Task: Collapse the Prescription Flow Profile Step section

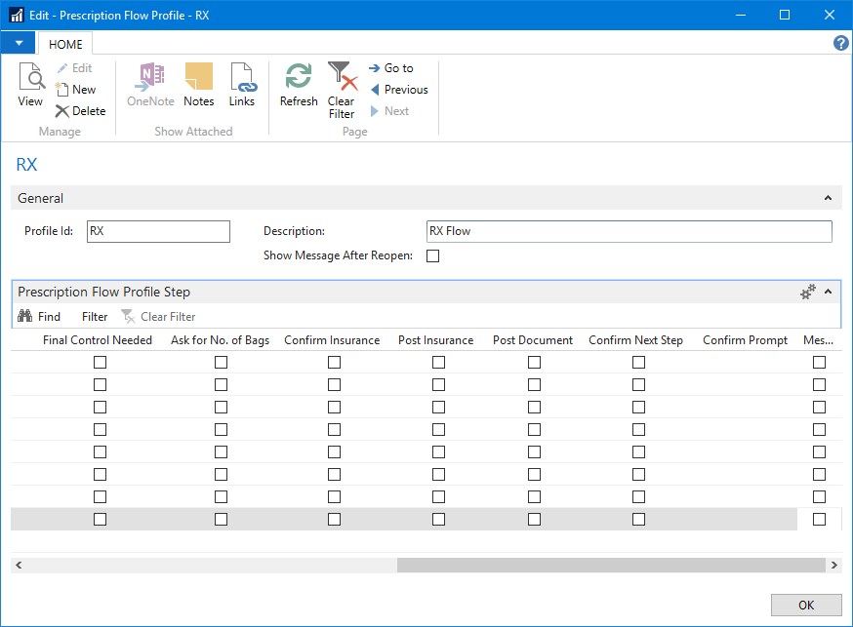Action: (828, 292)
